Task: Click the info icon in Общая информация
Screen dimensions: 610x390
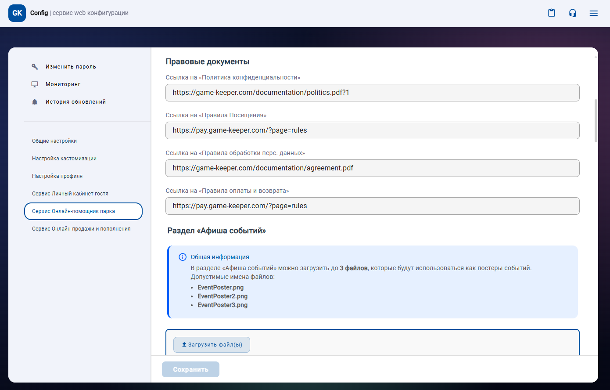Action: pyautogui.click(x=183, y=257)
